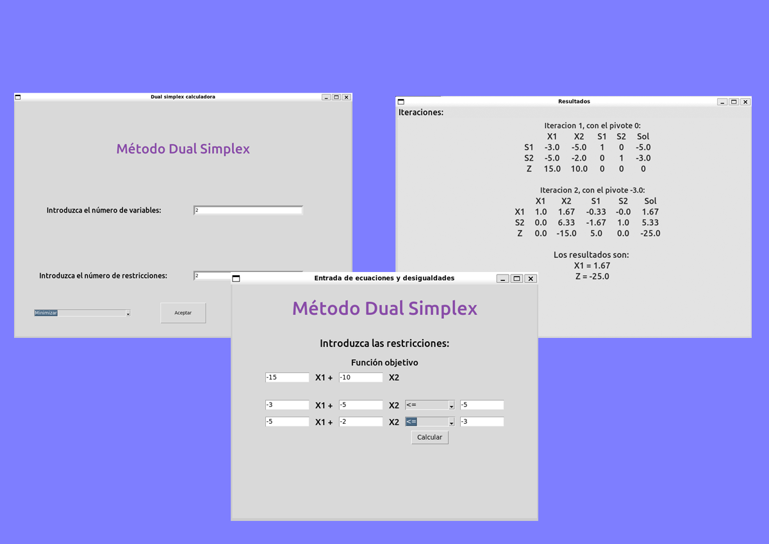Expand the second constraint's highlighted <= dropdown
Viewport: 769px width, 544px height.
coord(430,422)
